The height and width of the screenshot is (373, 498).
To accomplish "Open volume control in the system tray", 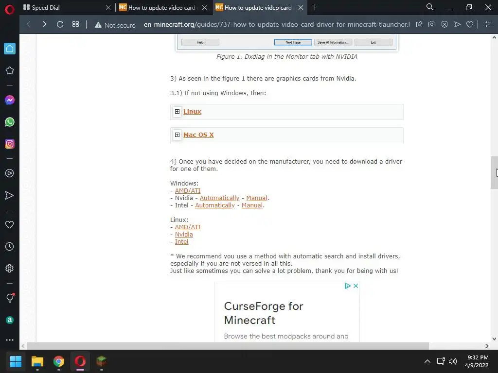I will pos(453,361).
